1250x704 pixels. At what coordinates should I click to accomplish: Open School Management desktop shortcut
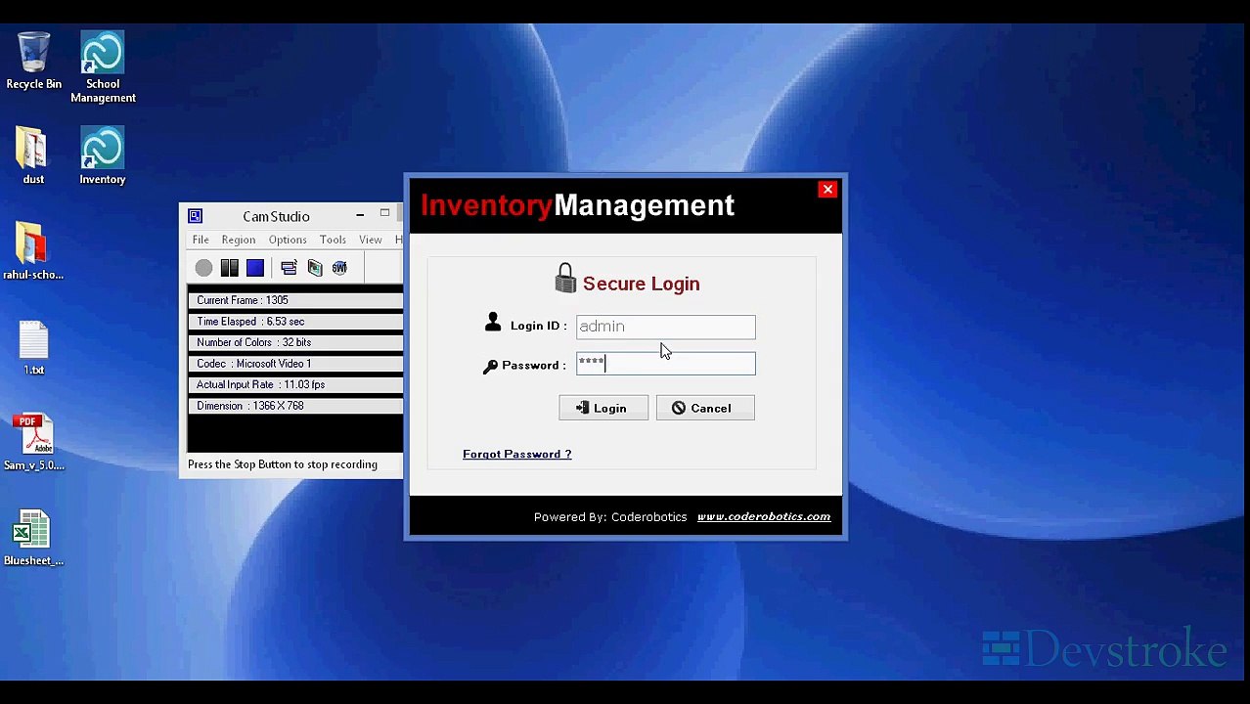pos(103,67)
